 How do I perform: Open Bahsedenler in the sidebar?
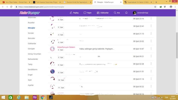[x=33, y=59]
